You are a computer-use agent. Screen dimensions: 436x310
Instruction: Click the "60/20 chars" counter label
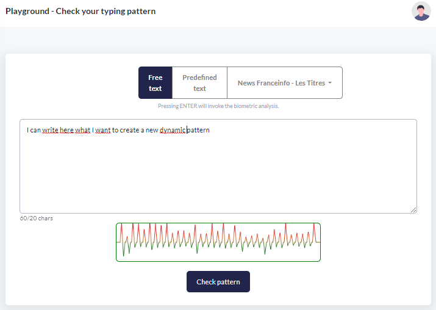coord(37,218)
